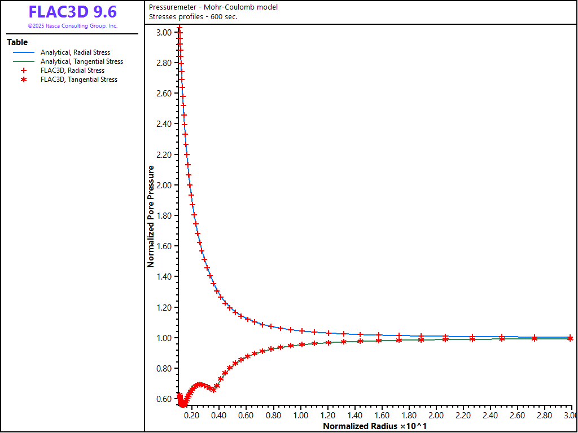
Task: Click the 'Stresses profiles - 600 sec.' subtitle
Action: (x=193, y=16)
